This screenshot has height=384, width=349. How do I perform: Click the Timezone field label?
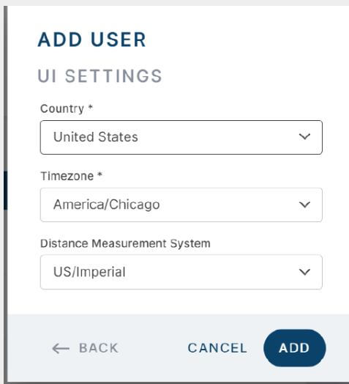click(x=67, y=176)
